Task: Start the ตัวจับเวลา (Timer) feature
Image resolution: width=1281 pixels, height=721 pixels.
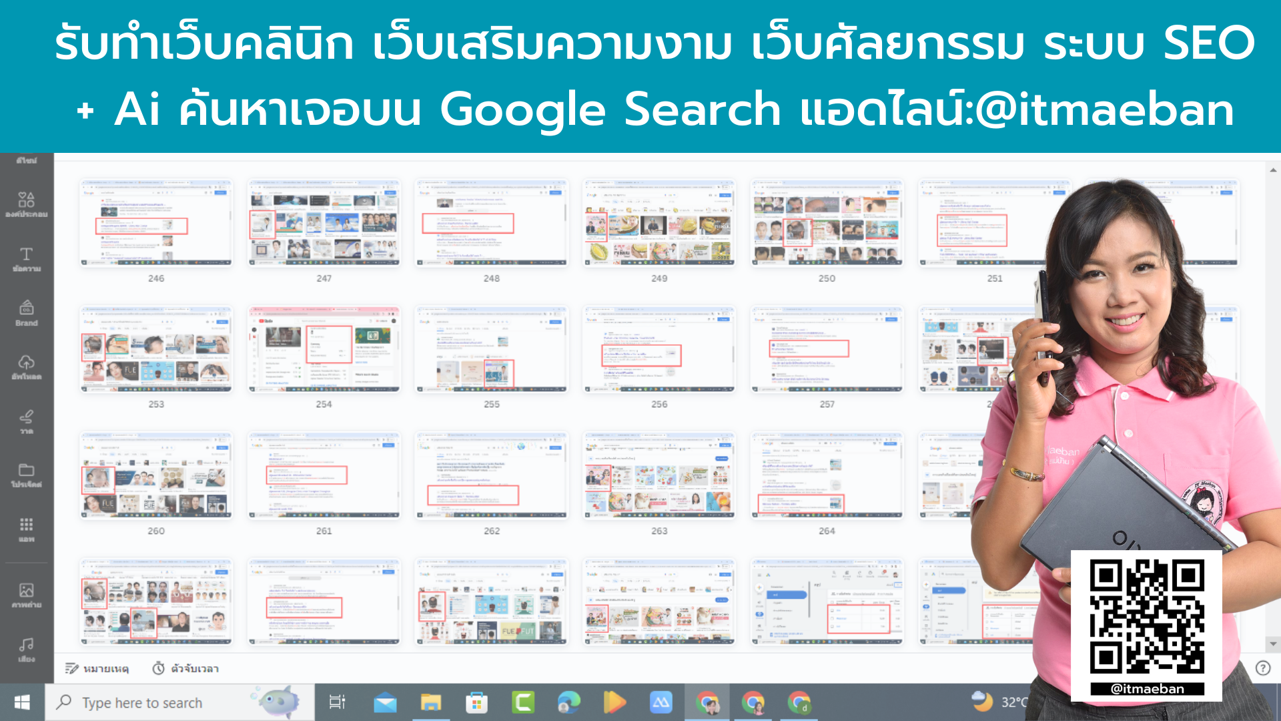Action: click(185, 668)
